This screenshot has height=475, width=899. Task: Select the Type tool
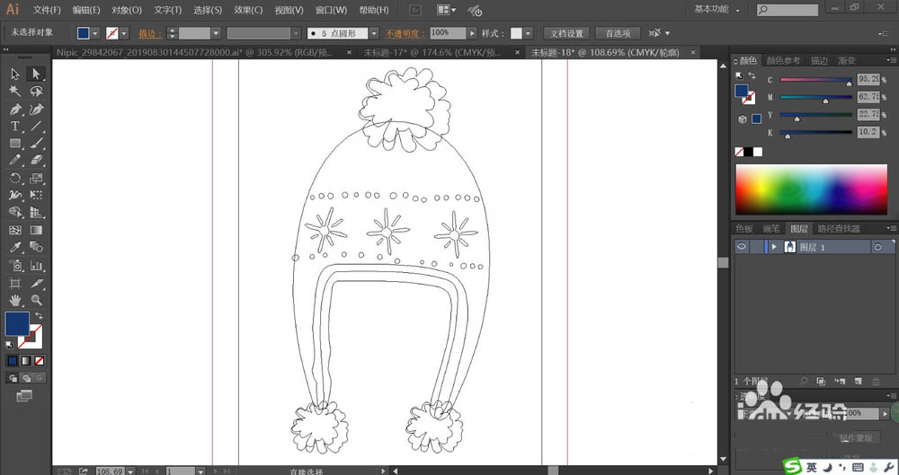click(x=15, y=126)
